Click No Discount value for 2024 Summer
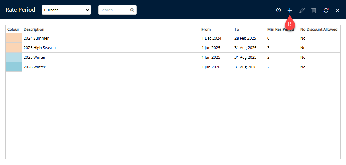The image size is (346, 165). pos(303,38)
